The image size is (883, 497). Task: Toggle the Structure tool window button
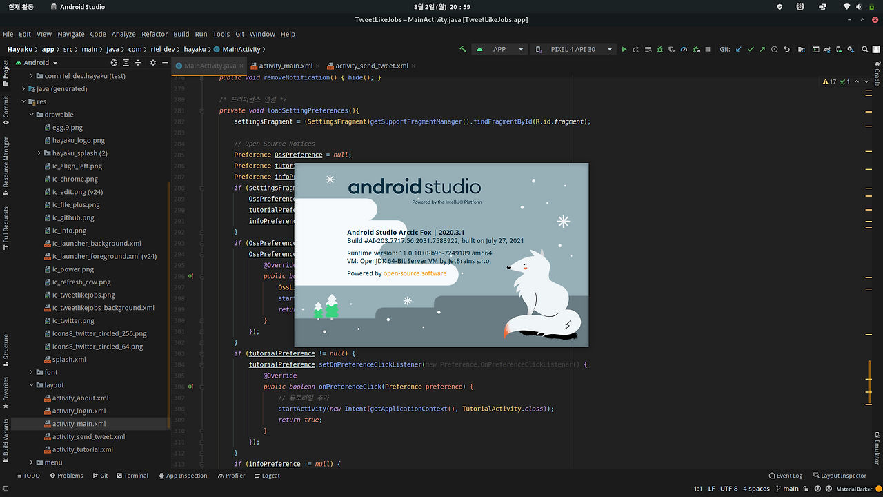pyautogui.click(x=6, y=350)
